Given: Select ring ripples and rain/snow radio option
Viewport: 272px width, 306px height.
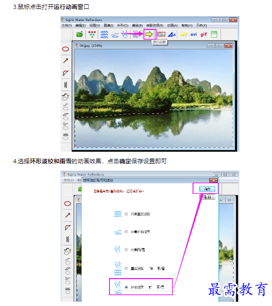Looking at the screenshot, I should tap(126, 287).
